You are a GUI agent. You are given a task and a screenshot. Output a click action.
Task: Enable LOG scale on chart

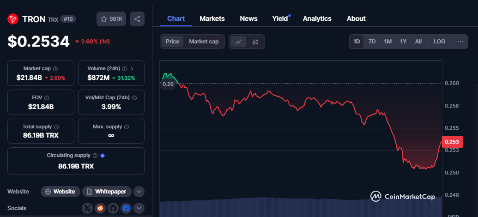point(439,42)
